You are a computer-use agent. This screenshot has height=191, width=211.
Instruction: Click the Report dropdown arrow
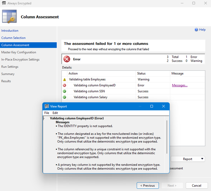(x=202, y=159)
